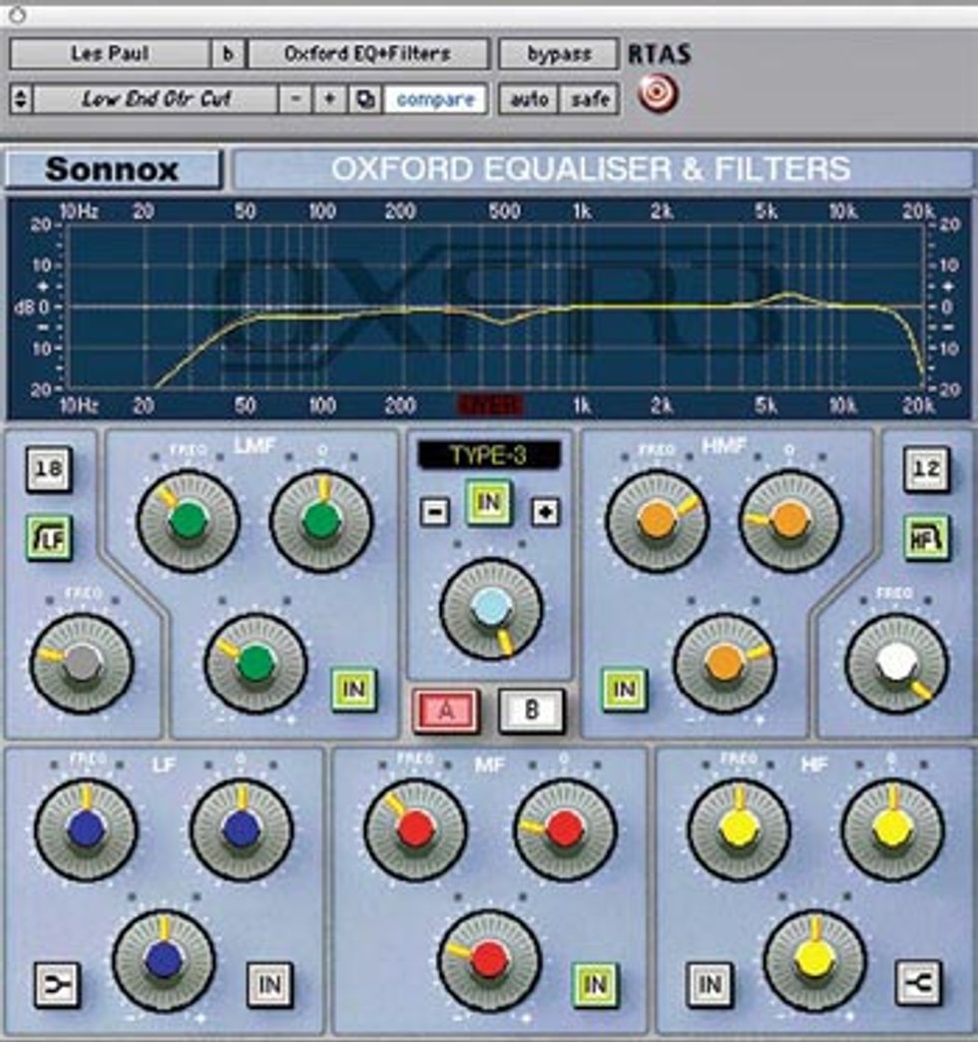The width and height of the screenshot is (978, 1042).
Task: Toggle the HF band shelf shape icon
Action: tap(919, 983)
